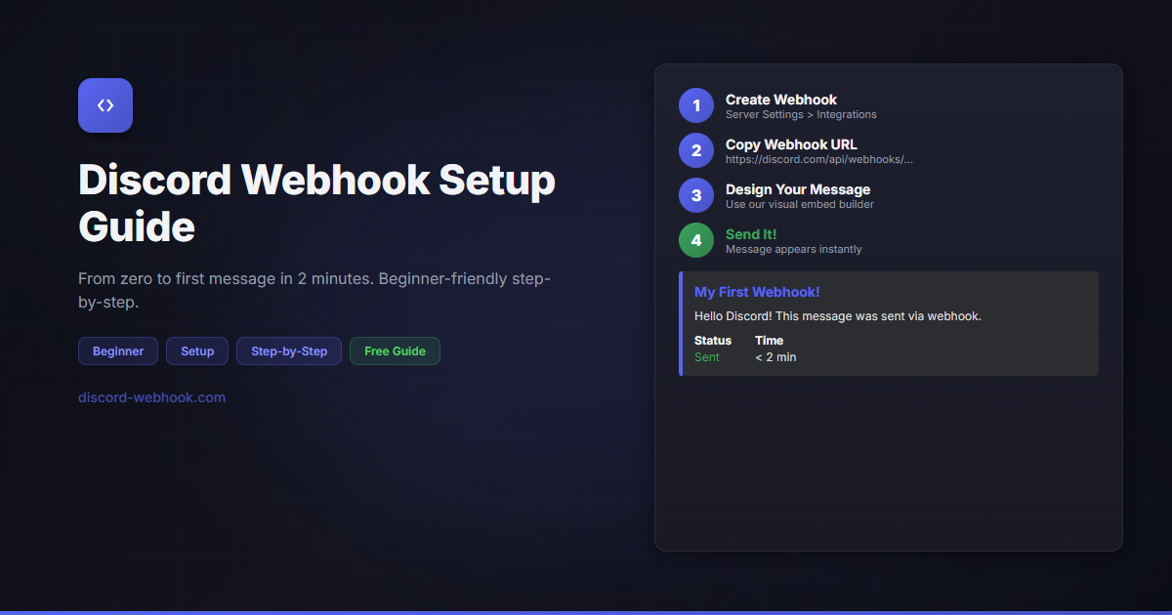This screenshot has width=1172, height=615.
Task: Click the green step 4 Send It icon
Action: tap(695, 240)
